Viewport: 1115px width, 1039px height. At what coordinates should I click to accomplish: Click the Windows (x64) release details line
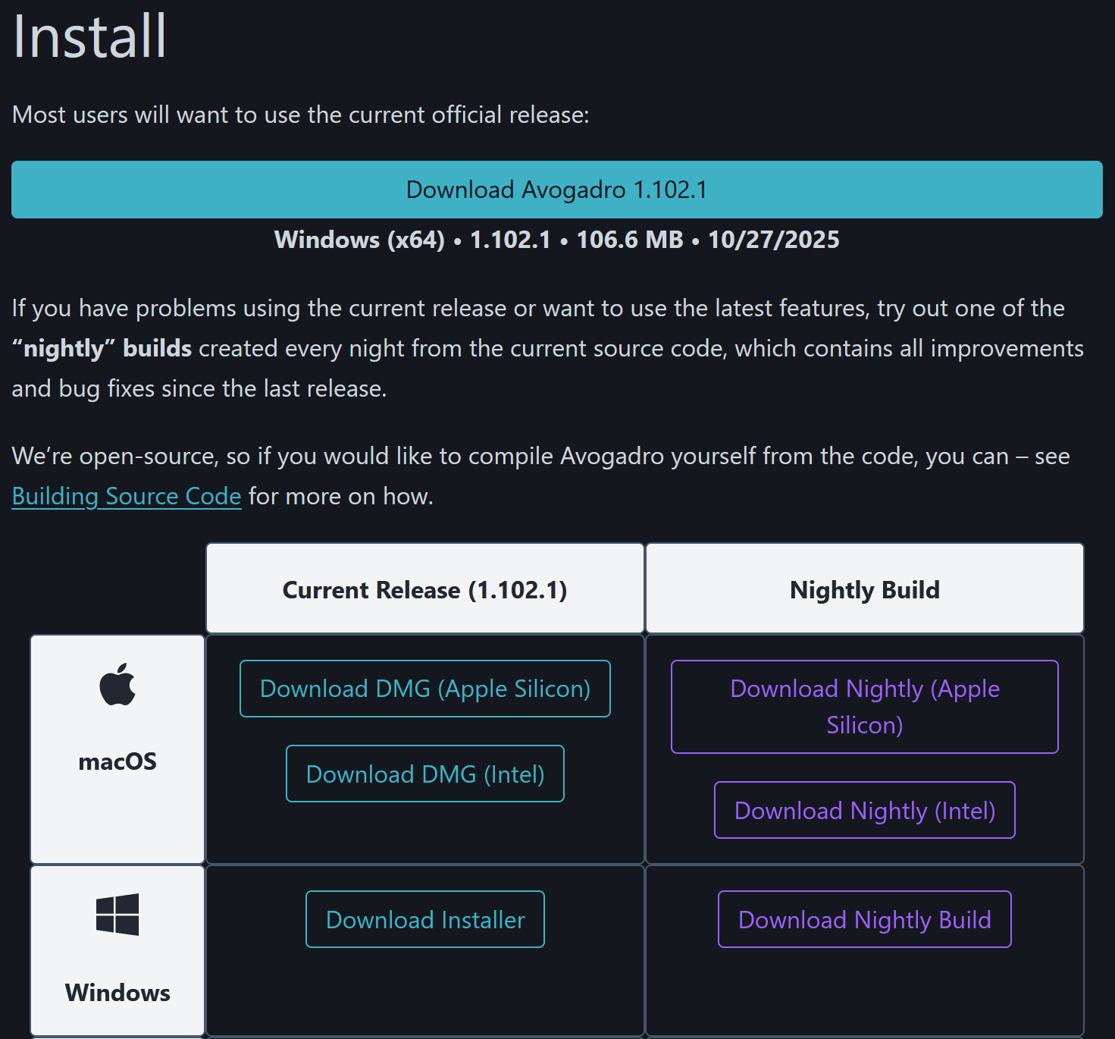point(556,240)
